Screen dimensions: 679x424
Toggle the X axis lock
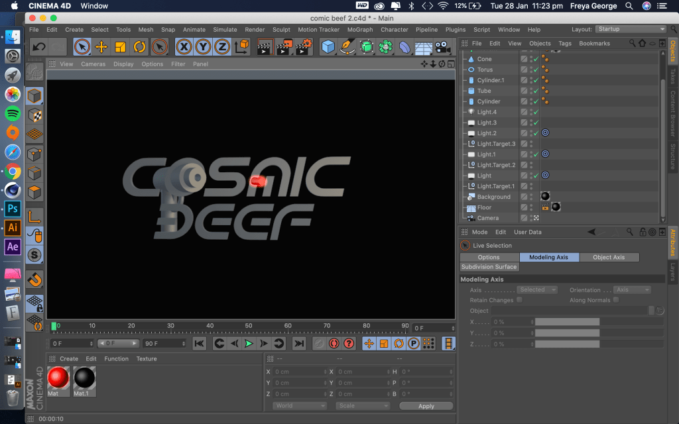click(x=184, y=47)
